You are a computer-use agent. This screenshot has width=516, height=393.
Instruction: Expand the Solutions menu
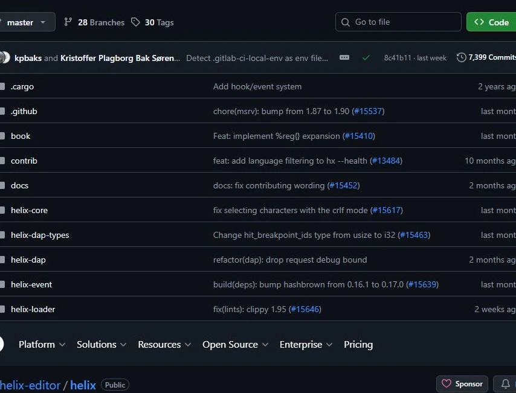(102, 344)
